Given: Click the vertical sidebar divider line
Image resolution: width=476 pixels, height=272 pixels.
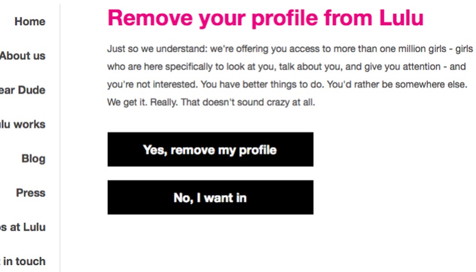Looking at the screenshot, I should pos(60,145).
